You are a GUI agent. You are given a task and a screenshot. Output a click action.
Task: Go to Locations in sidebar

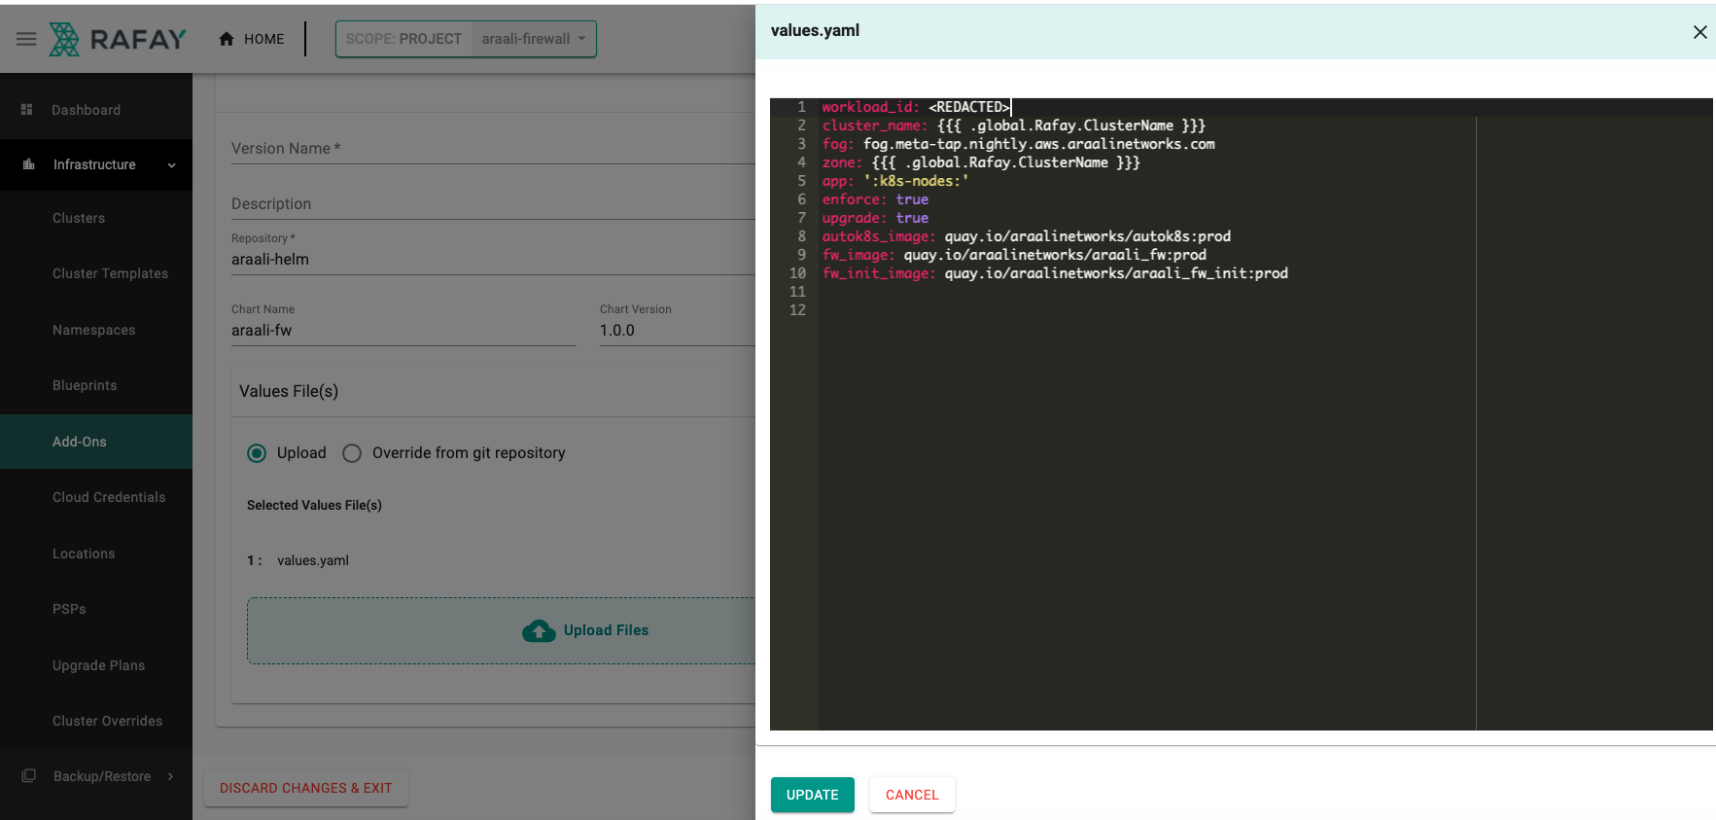pyautogui.click(x=84, y=553)
